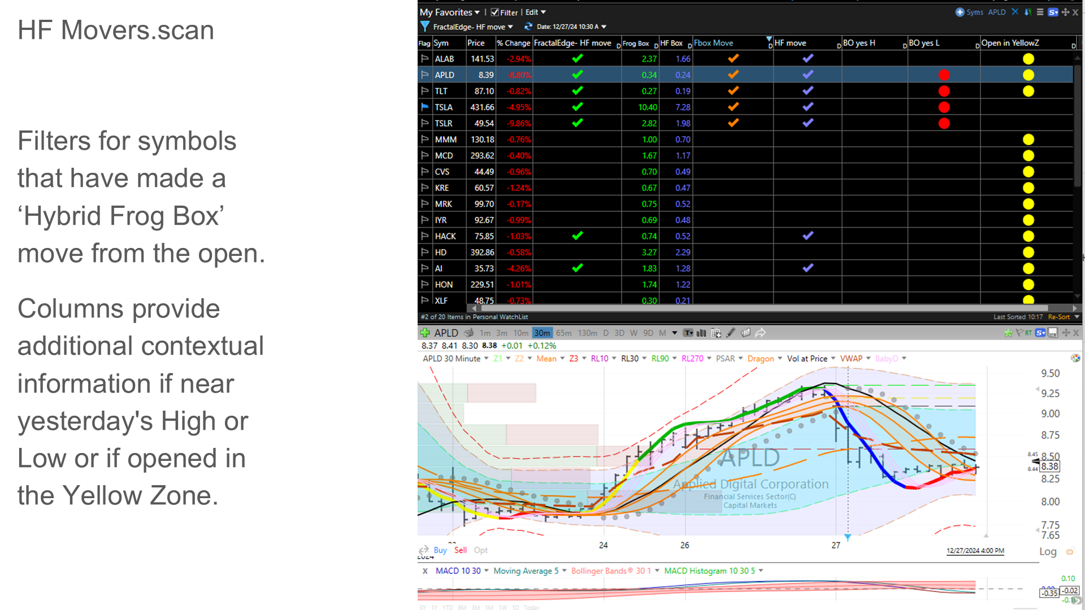The height and width of the screenshot is (610, 1085).
Task: Toggle the flag on the TSLA row
Action: click(x=425, y=107)
